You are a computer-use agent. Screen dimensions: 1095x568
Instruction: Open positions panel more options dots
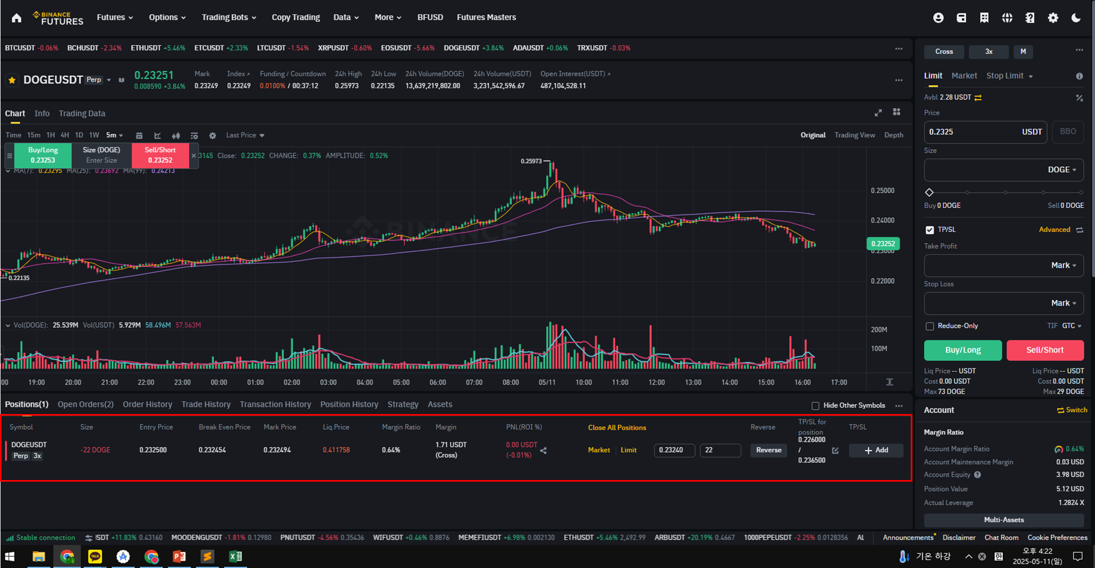(899, 405)
